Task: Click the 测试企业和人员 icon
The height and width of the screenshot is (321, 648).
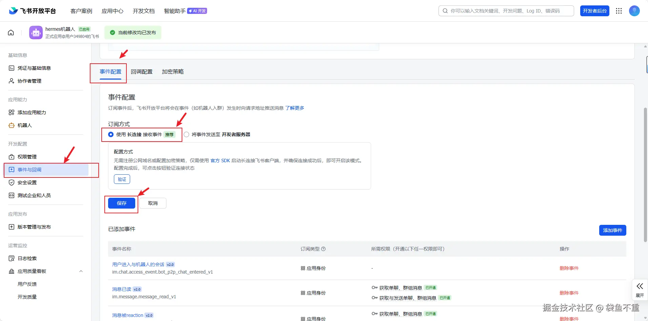Action: tap(12, 195)
